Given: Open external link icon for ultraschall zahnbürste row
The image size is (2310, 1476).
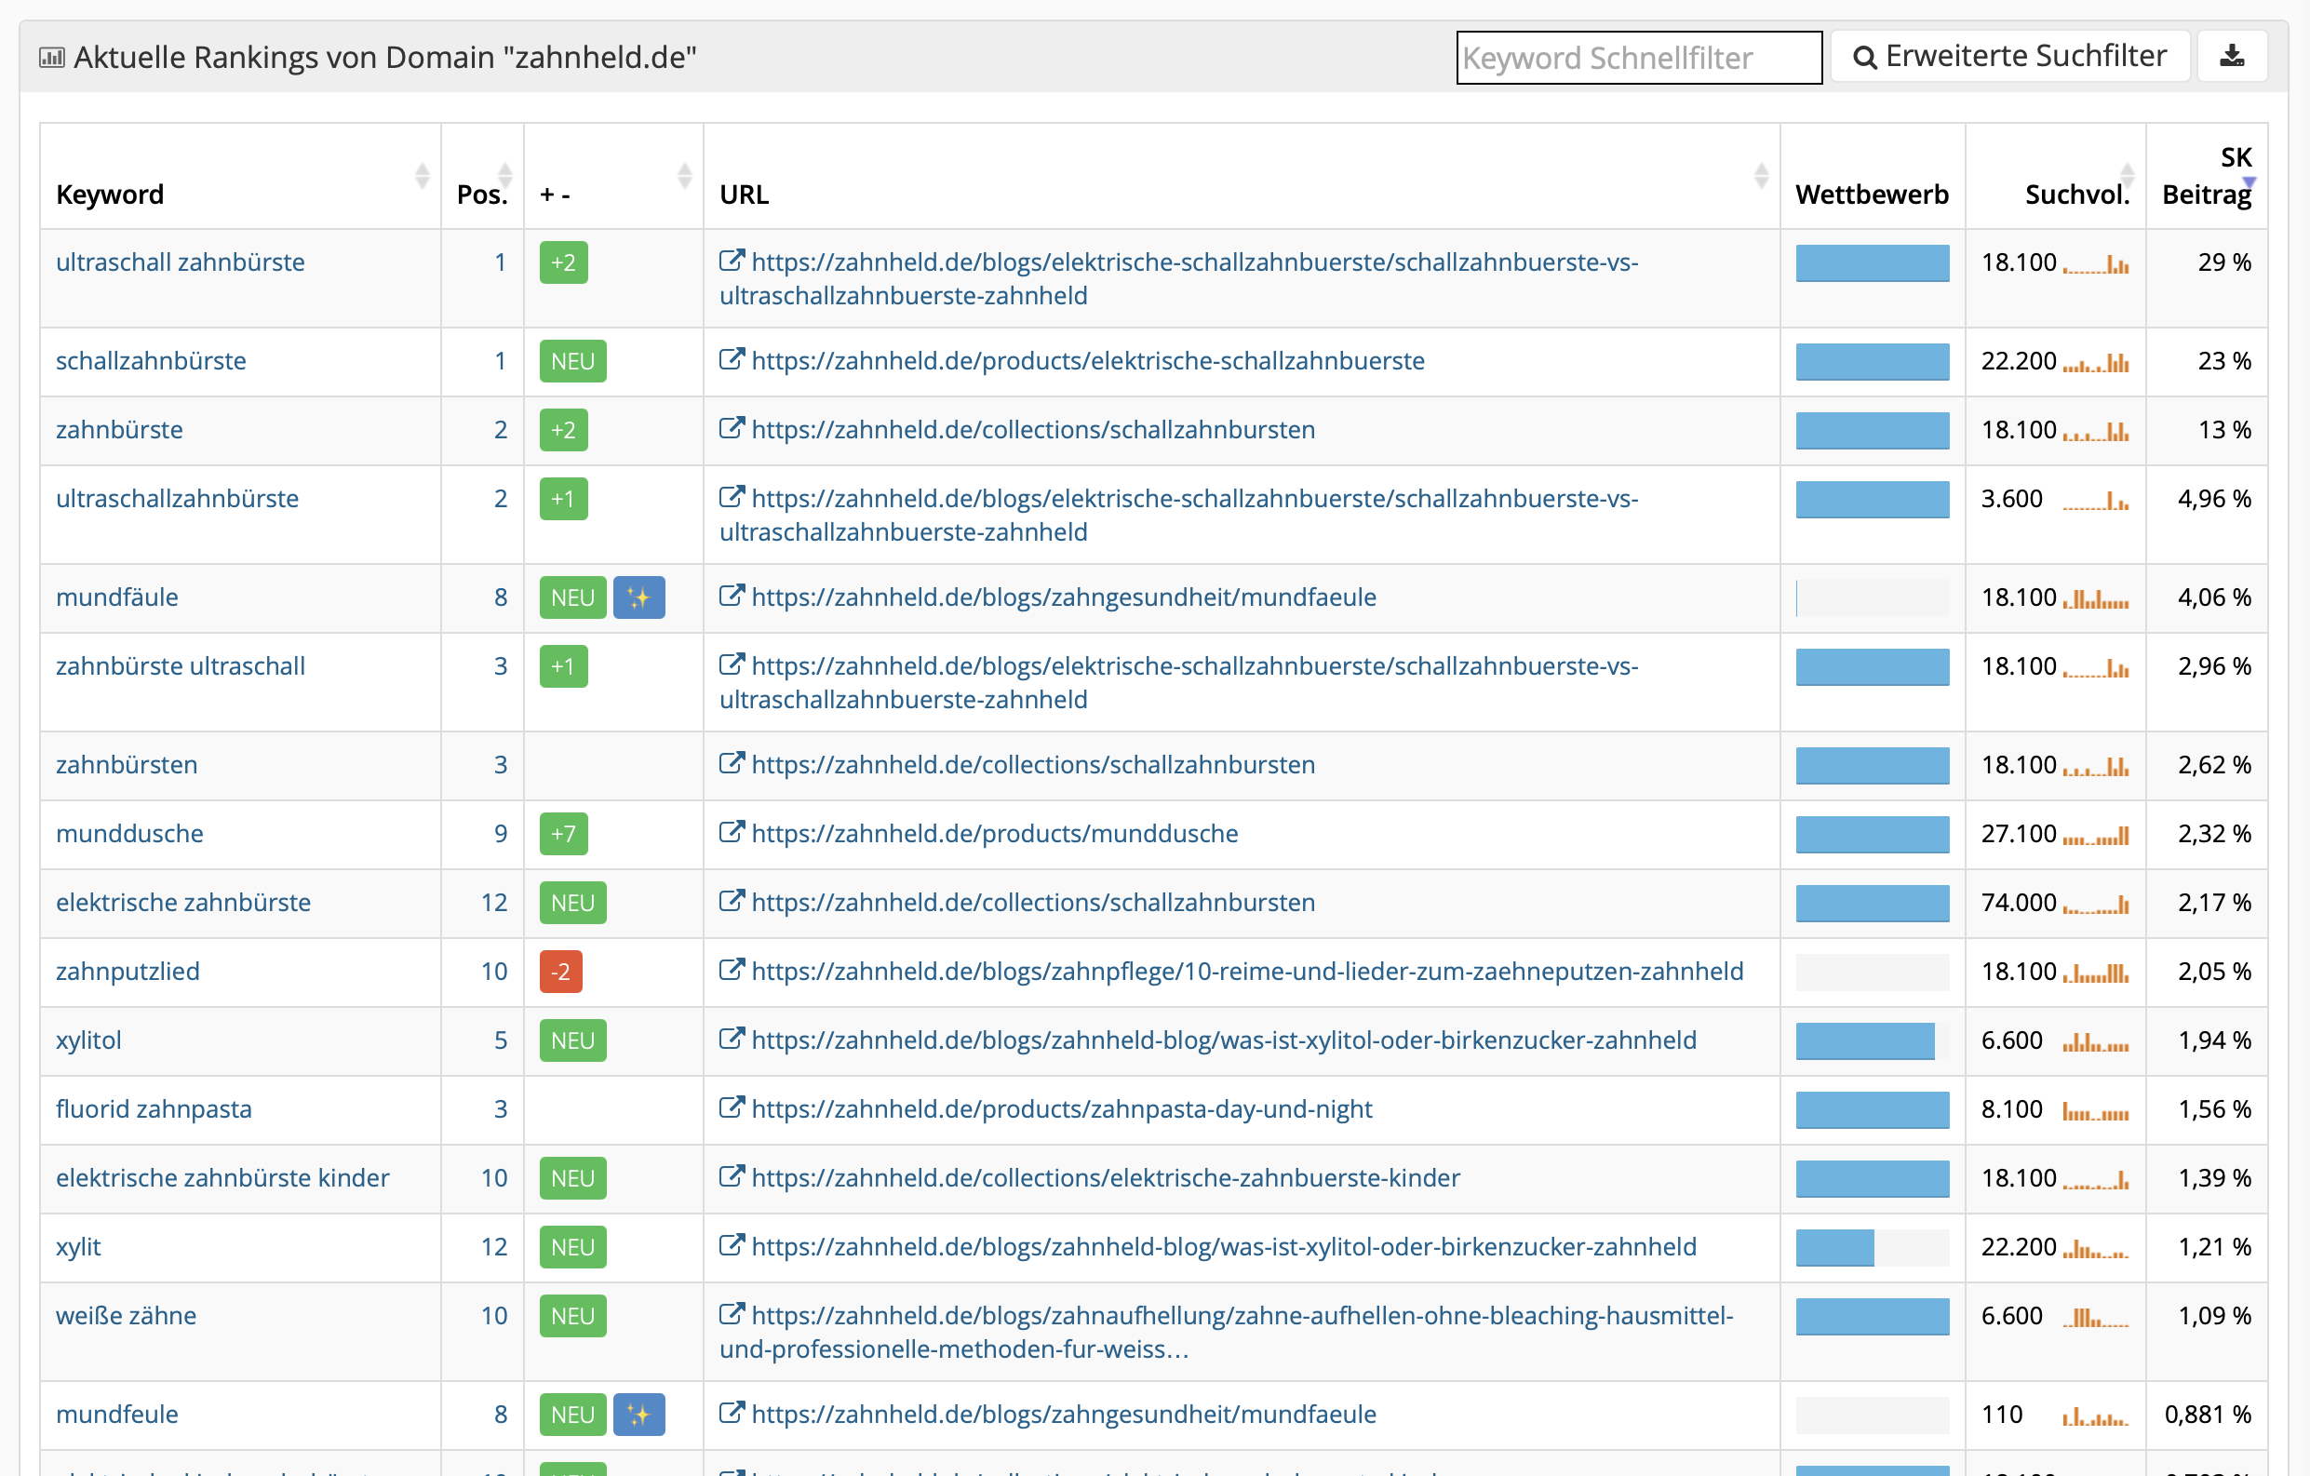Looking at the screenshot, I should 732,261.
